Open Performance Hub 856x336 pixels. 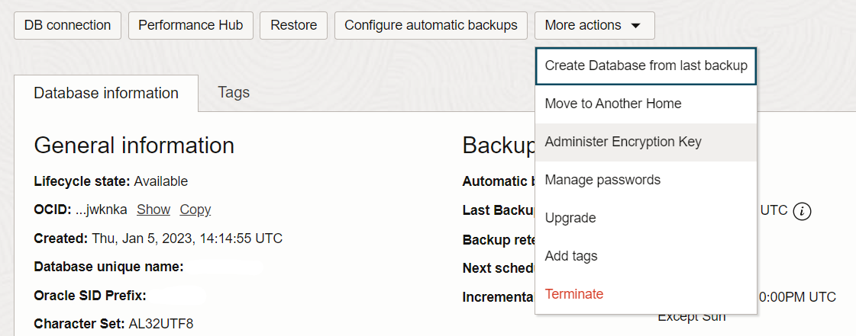pyautogui.click(x=191, y=25)
